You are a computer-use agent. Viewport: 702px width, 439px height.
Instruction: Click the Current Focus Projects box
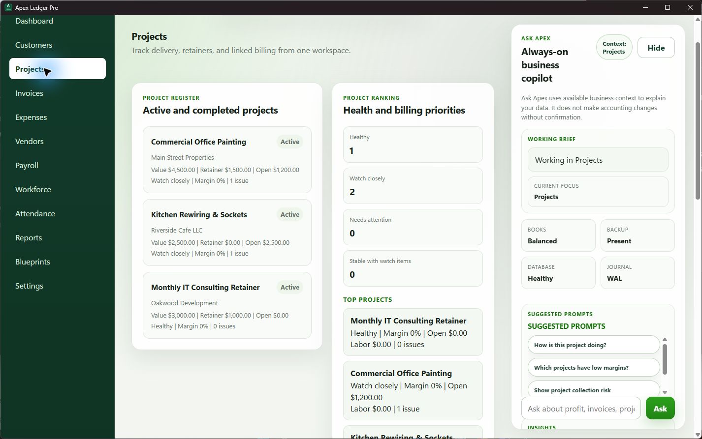coord(598,192)
